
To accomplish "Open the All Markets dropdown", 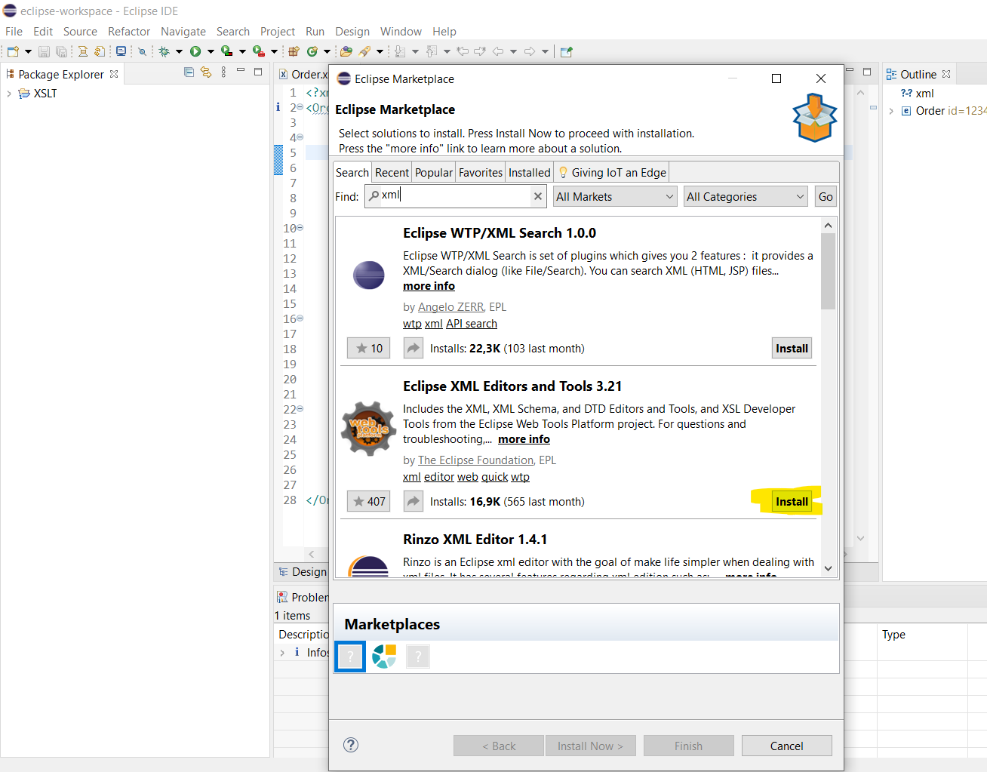I will [x=615, y=196].
